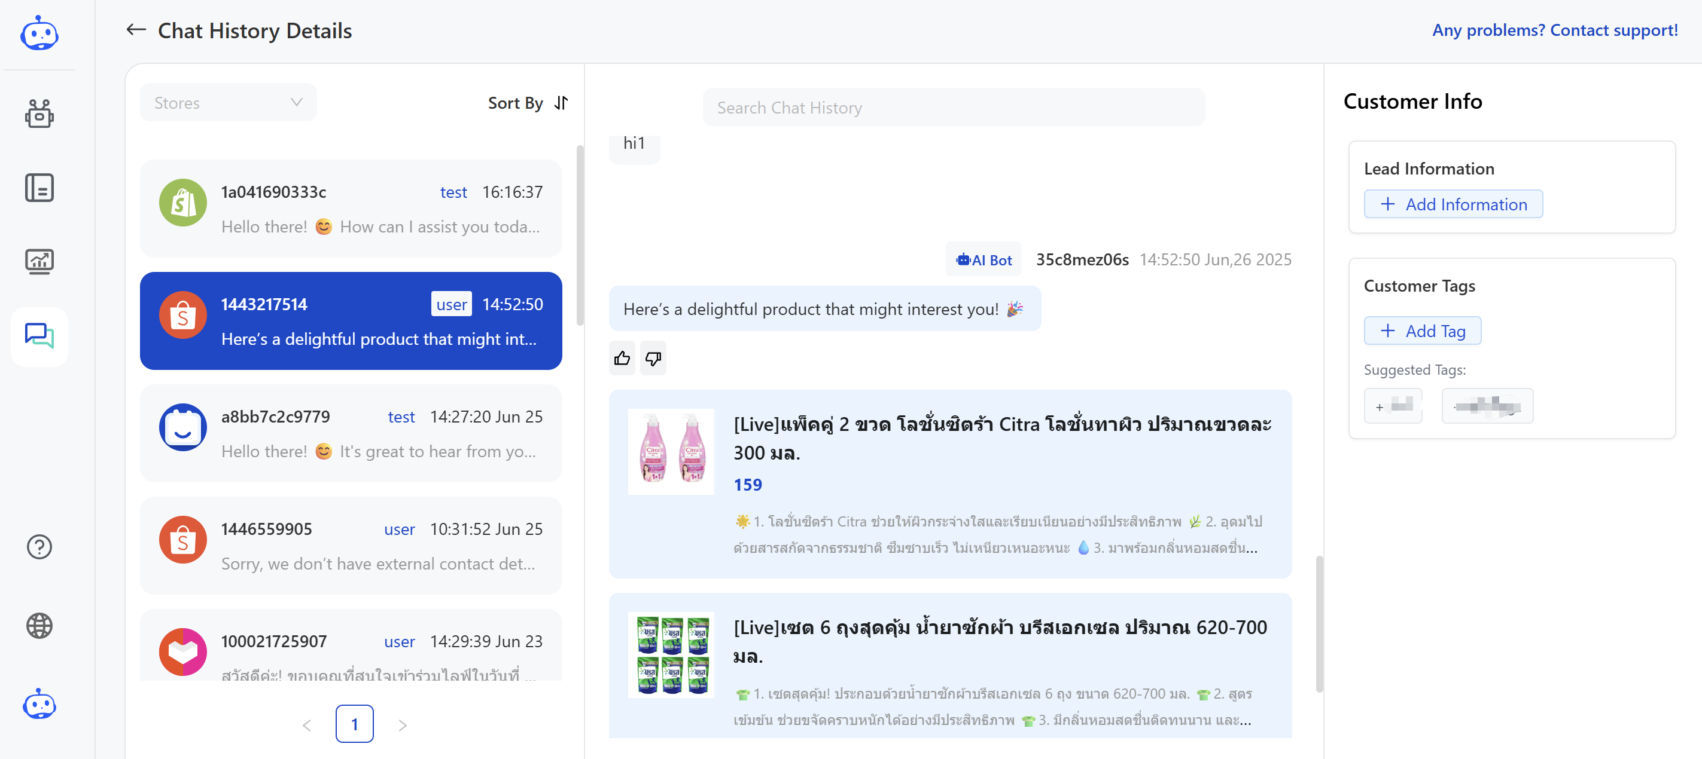Image resolution: width=1702 pixels, height=759 pixels.
Task: Click the Sort By order toggle
Action: point(561,103)
